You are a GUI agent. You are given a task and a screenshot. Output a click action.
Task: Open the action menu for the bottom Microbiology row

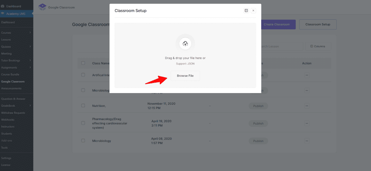click(x=307, y=141)
